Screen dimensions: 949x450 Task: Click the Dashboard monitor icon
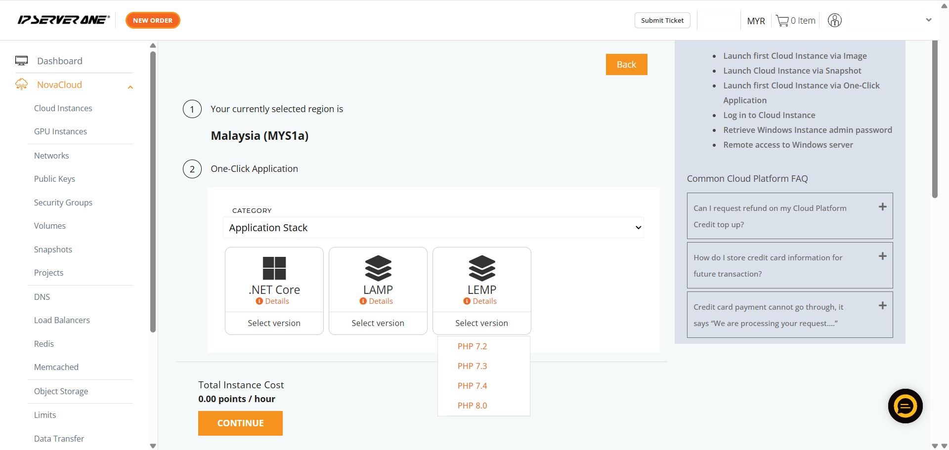[x=22, y=61]
